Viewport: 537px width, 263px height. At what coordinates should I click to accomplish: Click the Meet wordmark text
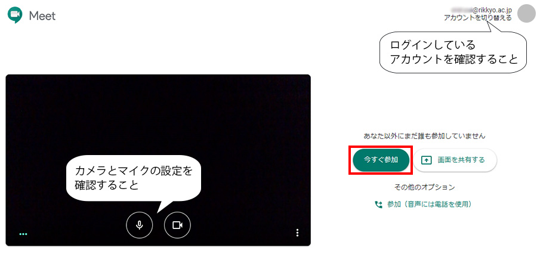42,16
